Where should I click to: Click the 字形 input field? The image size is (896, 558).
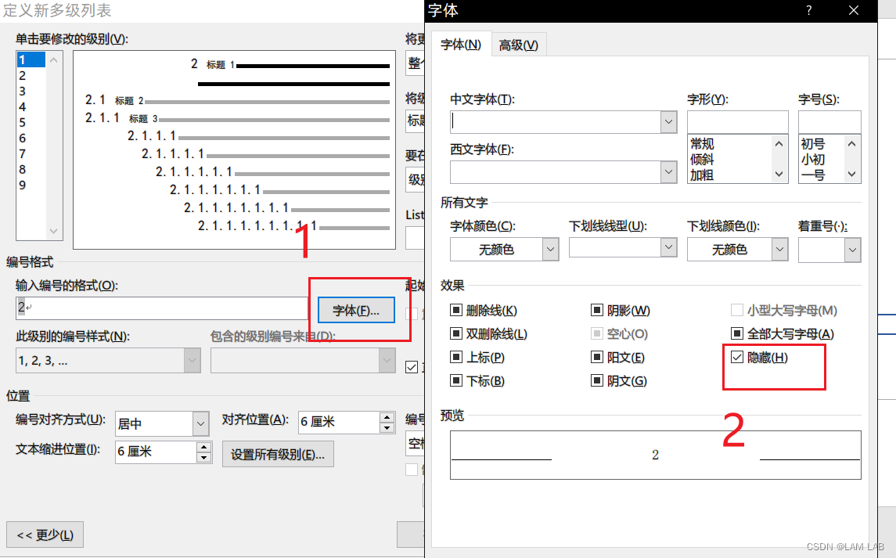pos(738,122)
